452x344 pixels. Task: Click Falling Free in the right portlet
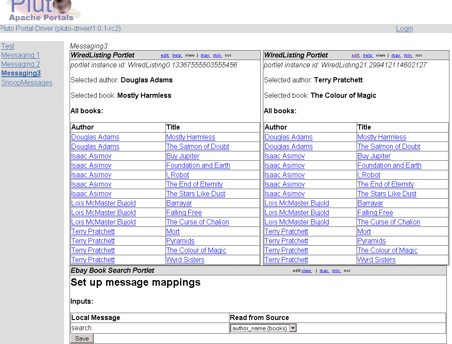(x=375, y=213)
